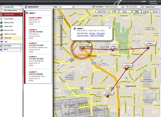This screenshot has height=117, width=161.
Task: Zoom out with the minus button
Action: (x=61, y=48)
